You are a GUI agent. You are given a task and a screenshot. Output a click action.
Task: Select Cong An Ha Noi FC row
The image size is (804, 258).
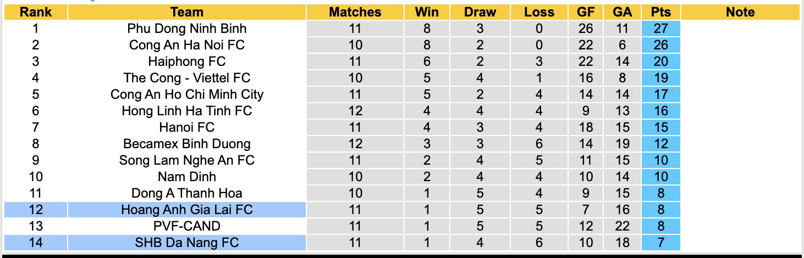(186, 45)
